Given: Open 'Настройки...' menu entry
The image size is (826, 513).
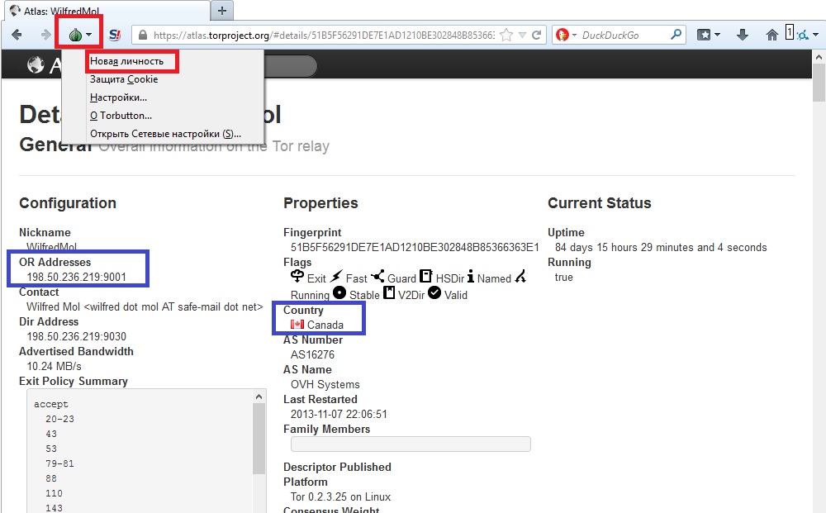Looking at the screenshot, I should (118, 97).
